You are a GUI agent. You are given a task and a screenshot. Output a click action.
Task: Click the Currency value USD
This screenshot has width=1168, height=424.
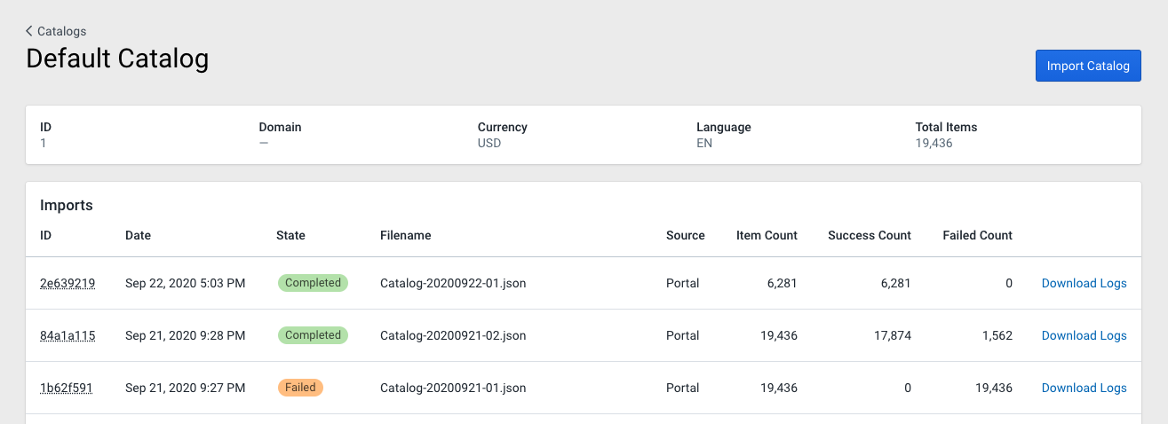coord(489,143)
